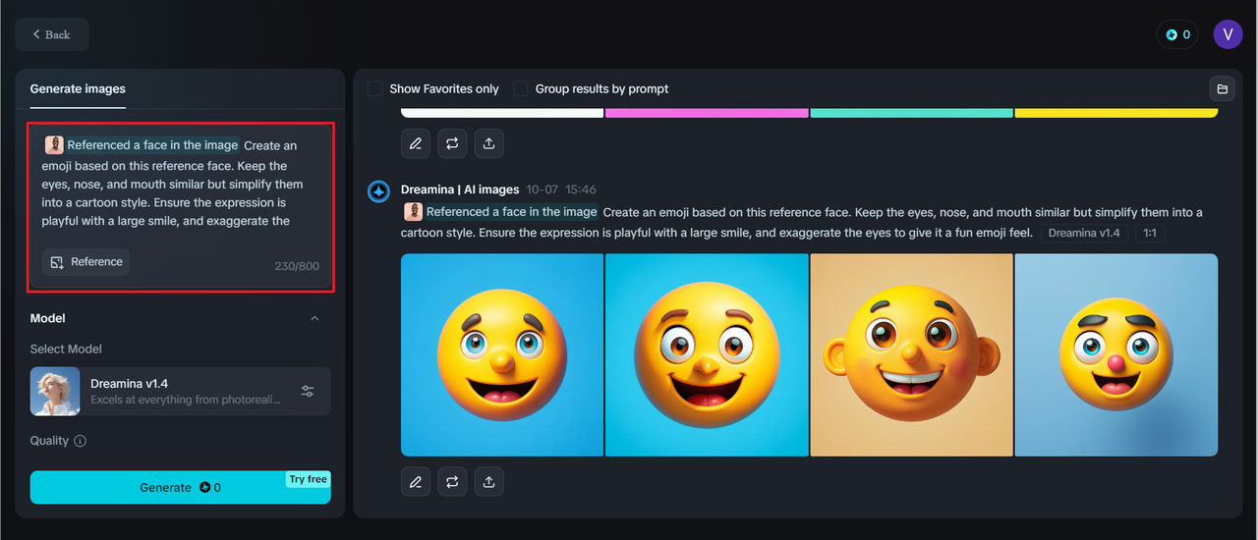Click the Try free badge
This screenshot has height=540, width=1258.
pyautogui.click(x=308, y=479)
